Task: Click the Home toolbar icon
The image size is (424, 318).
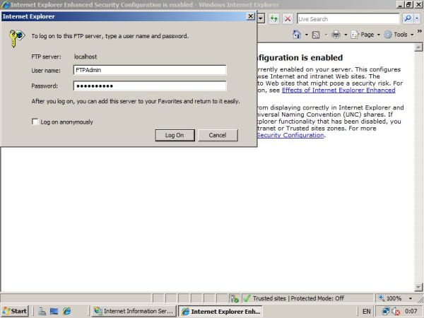Action: pos(297,35)
